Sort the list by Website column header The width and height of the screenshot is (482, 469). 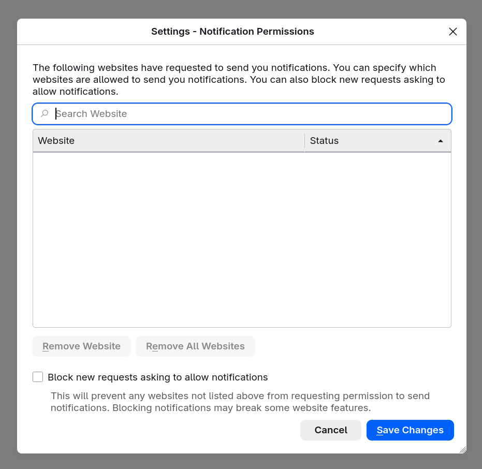[x=168, y=141]
